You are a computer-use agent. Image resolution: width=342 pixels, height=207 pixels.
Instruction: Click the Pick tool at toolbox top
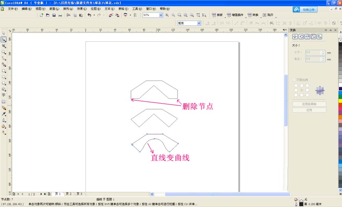click(x=4, y=32)
